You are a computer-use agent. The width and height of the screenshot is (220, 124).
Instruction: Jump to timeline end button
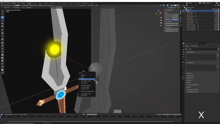96,114
